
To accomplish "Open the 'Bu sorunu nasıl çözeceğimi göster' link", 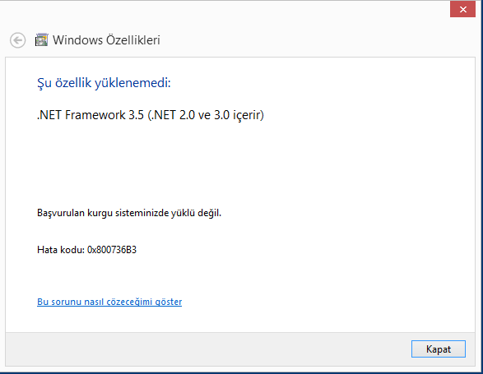I will [x=109, y=302].
